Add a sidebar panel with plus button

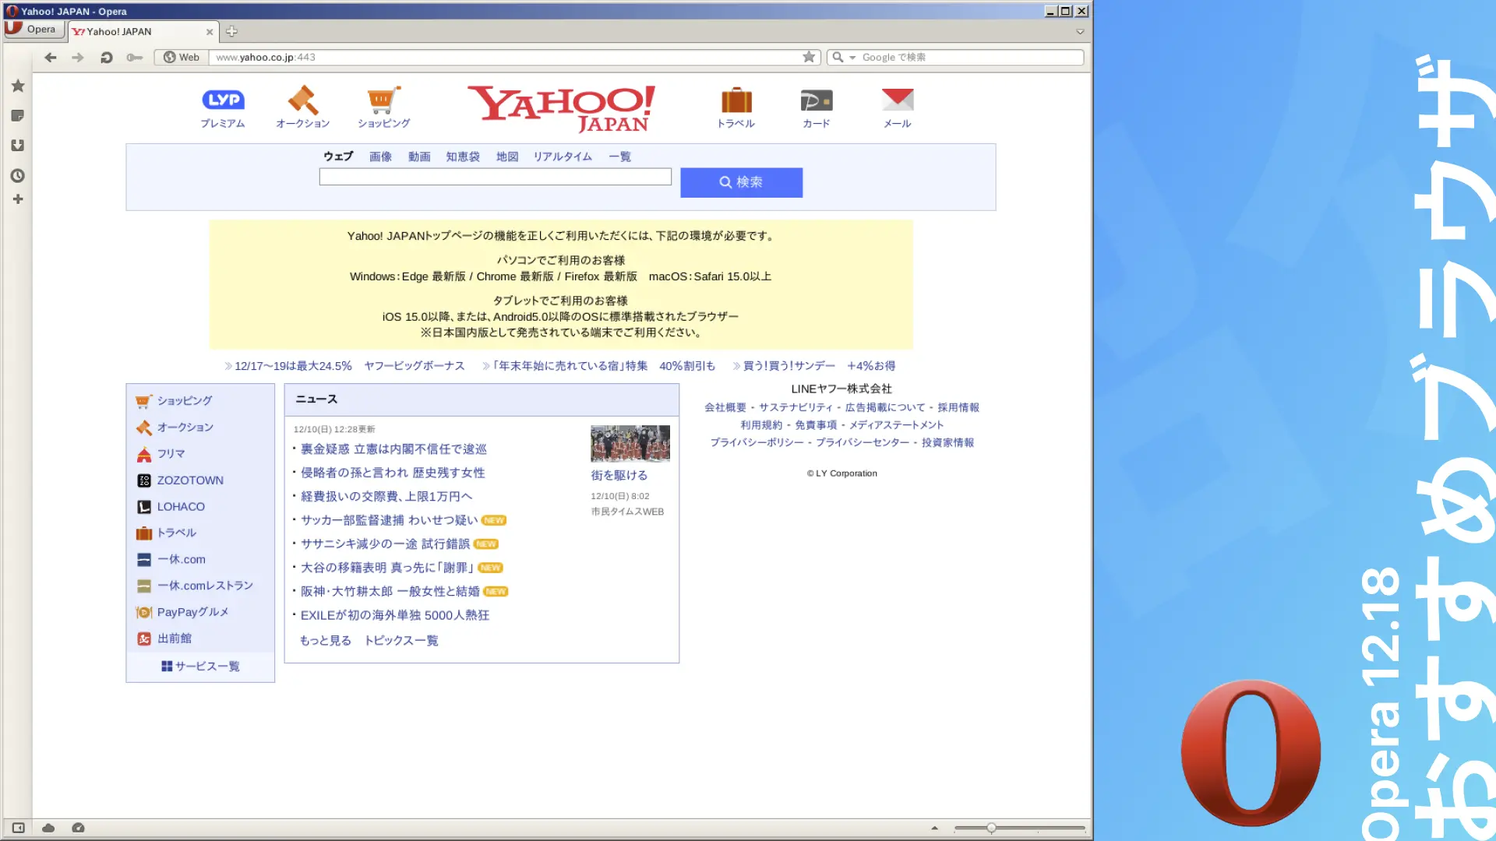(x=18, y=199)
